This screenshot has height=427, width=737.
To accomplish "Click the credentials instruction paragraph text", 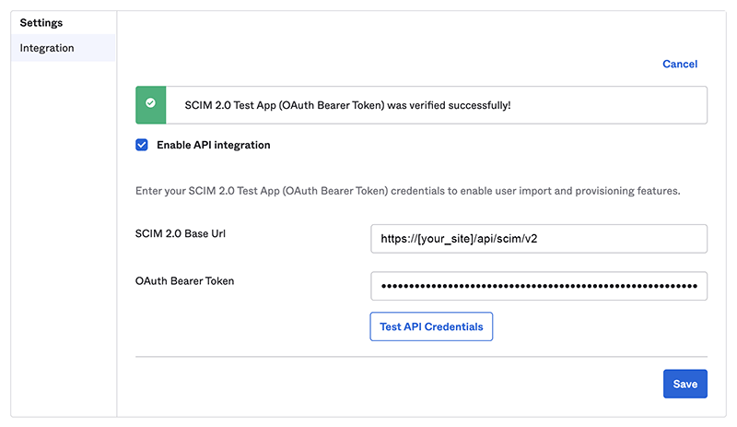I will coord(407,191).
